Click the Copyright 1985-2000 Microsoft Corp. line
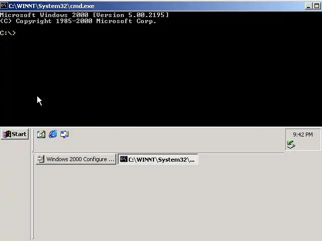The image size is (322, 241). click(78, 21)
